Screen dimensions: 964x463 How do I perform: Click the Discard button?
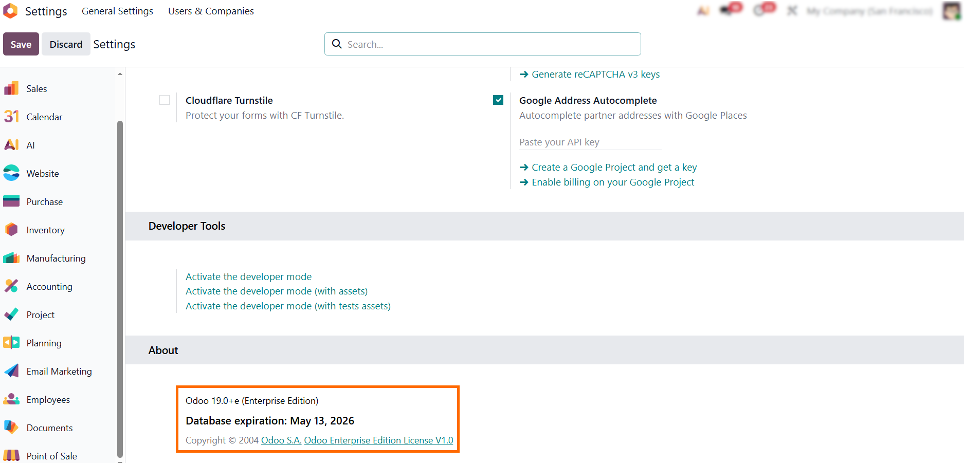tap(66, 44)
